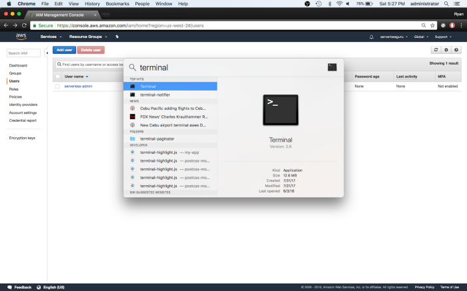Image resolution: width=467 pixels, height=291 pixels.
Task: Open Account settings in sidebar
Action: [23, 113]
